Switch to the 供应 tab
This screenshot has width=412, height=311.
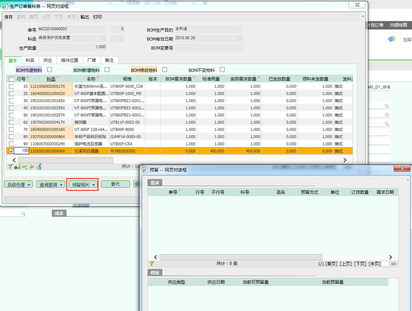tap(47, 60)
